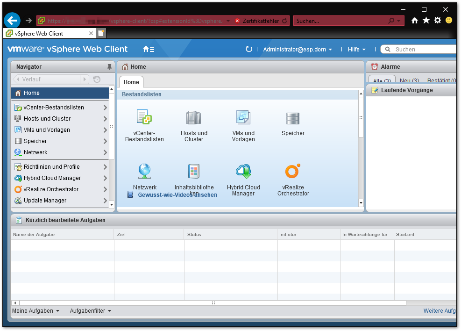
Task: Open the vSphere home menu icon
Action: pos(148,49)
